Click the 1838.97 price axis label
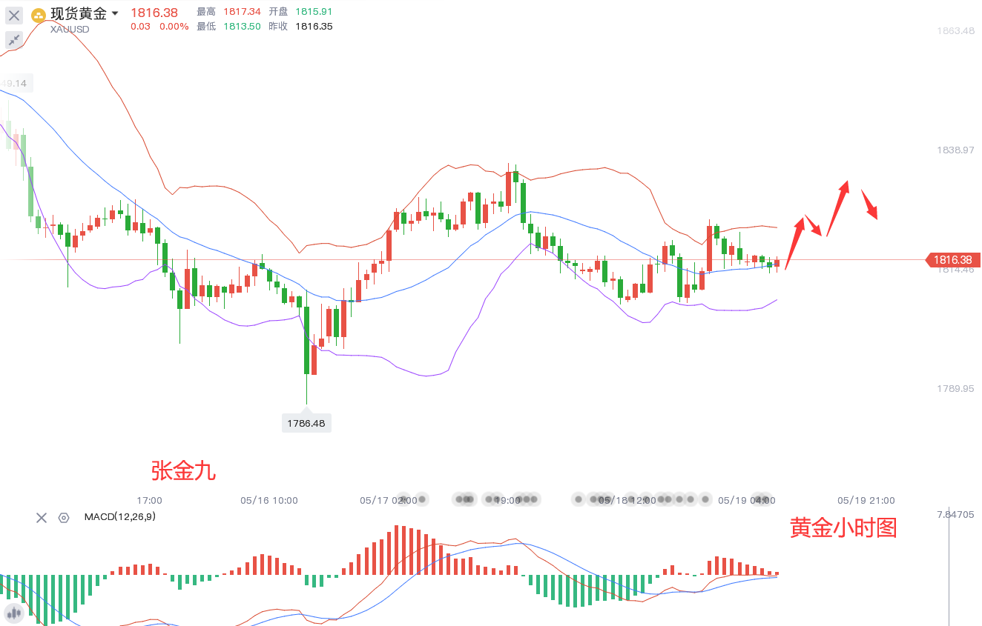The image size is (982, 626). pyautogui.click(x=955, y=150)
